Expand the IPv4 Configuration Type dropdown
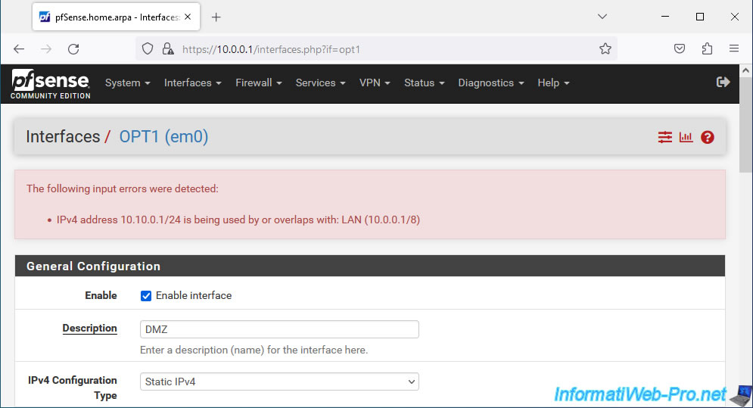 click(x=279, y=382)
